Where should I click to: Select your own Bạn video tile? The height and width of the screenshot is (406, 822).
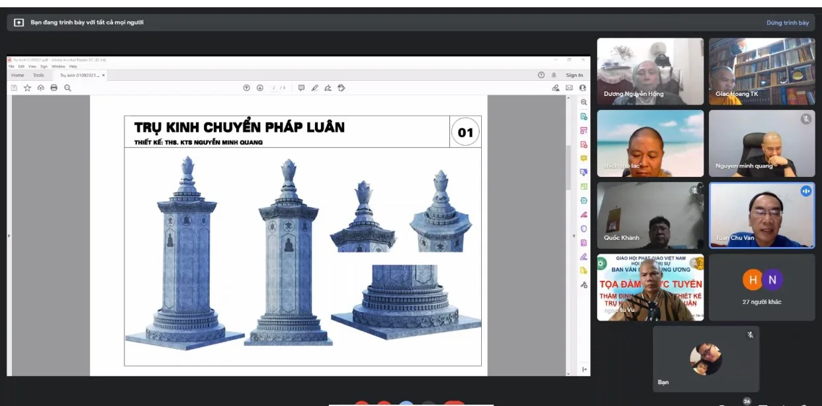[706, 359]
